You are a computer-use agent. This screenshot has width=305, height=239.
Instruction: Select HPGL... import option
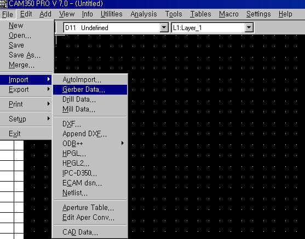tap(90, 154)
